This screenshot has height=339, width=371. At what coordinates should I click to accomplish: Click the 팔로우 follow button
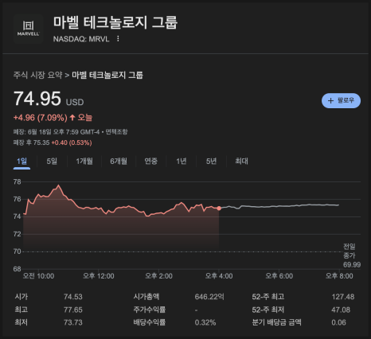[341, 100]
